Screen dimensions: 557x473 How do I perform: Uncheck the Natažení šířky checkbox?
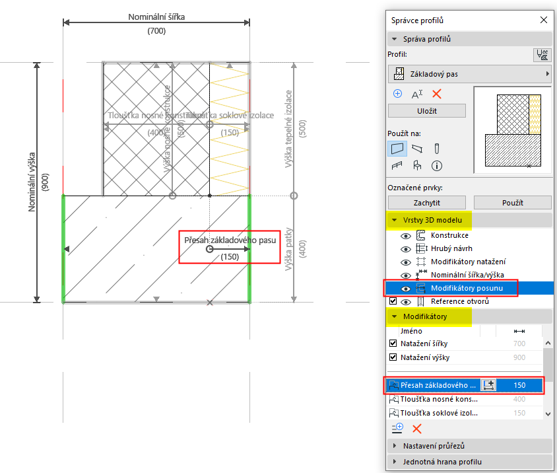(x=393, y=344)
